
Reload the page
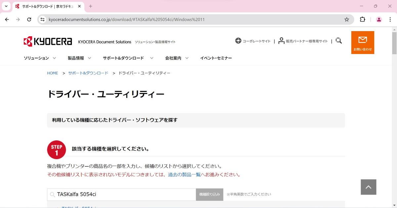tap(29, 19)
